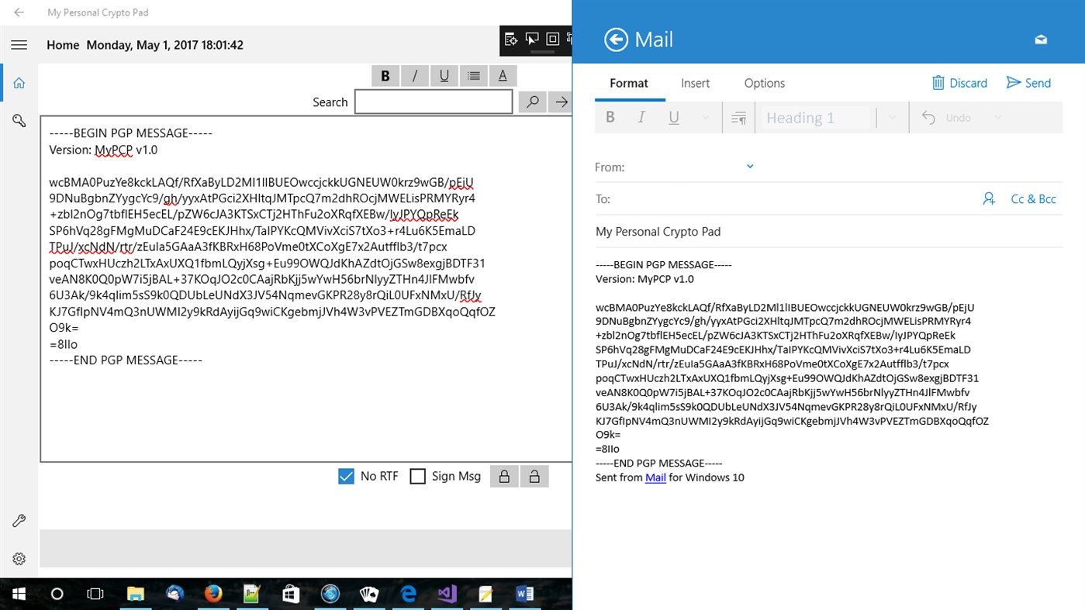
Task: Launch Firefox from the taskbar
Action: coord(213,593)
